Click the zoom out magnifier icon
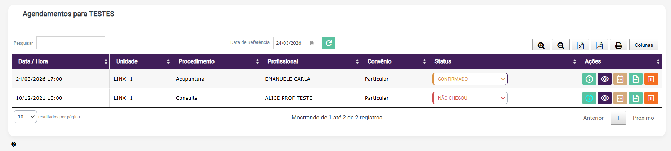Image resolution: width=671 pixels, height=151 pixels. [560, 45]
